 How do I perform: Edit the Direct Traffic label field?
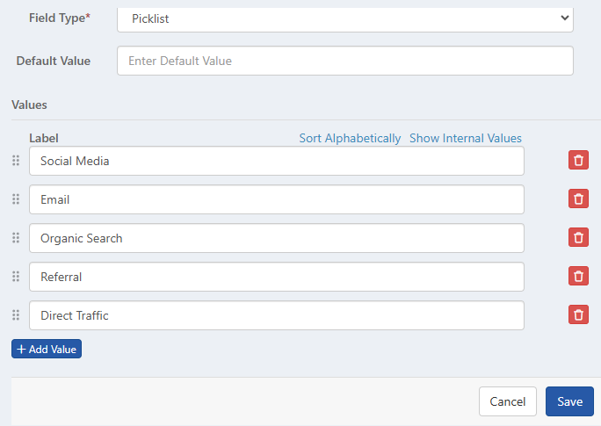coord(276,315)
